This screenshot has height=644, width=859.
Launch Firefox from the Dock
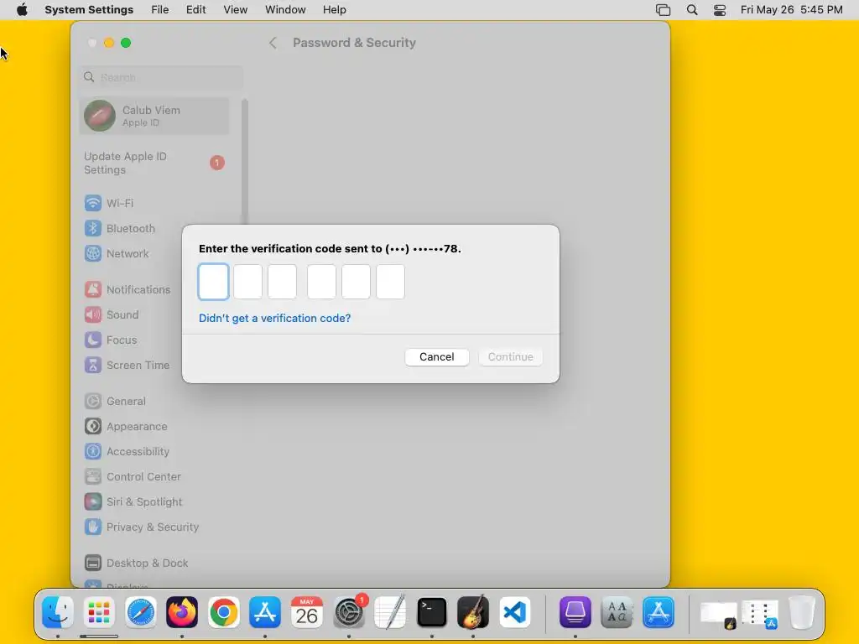point(182,612)
